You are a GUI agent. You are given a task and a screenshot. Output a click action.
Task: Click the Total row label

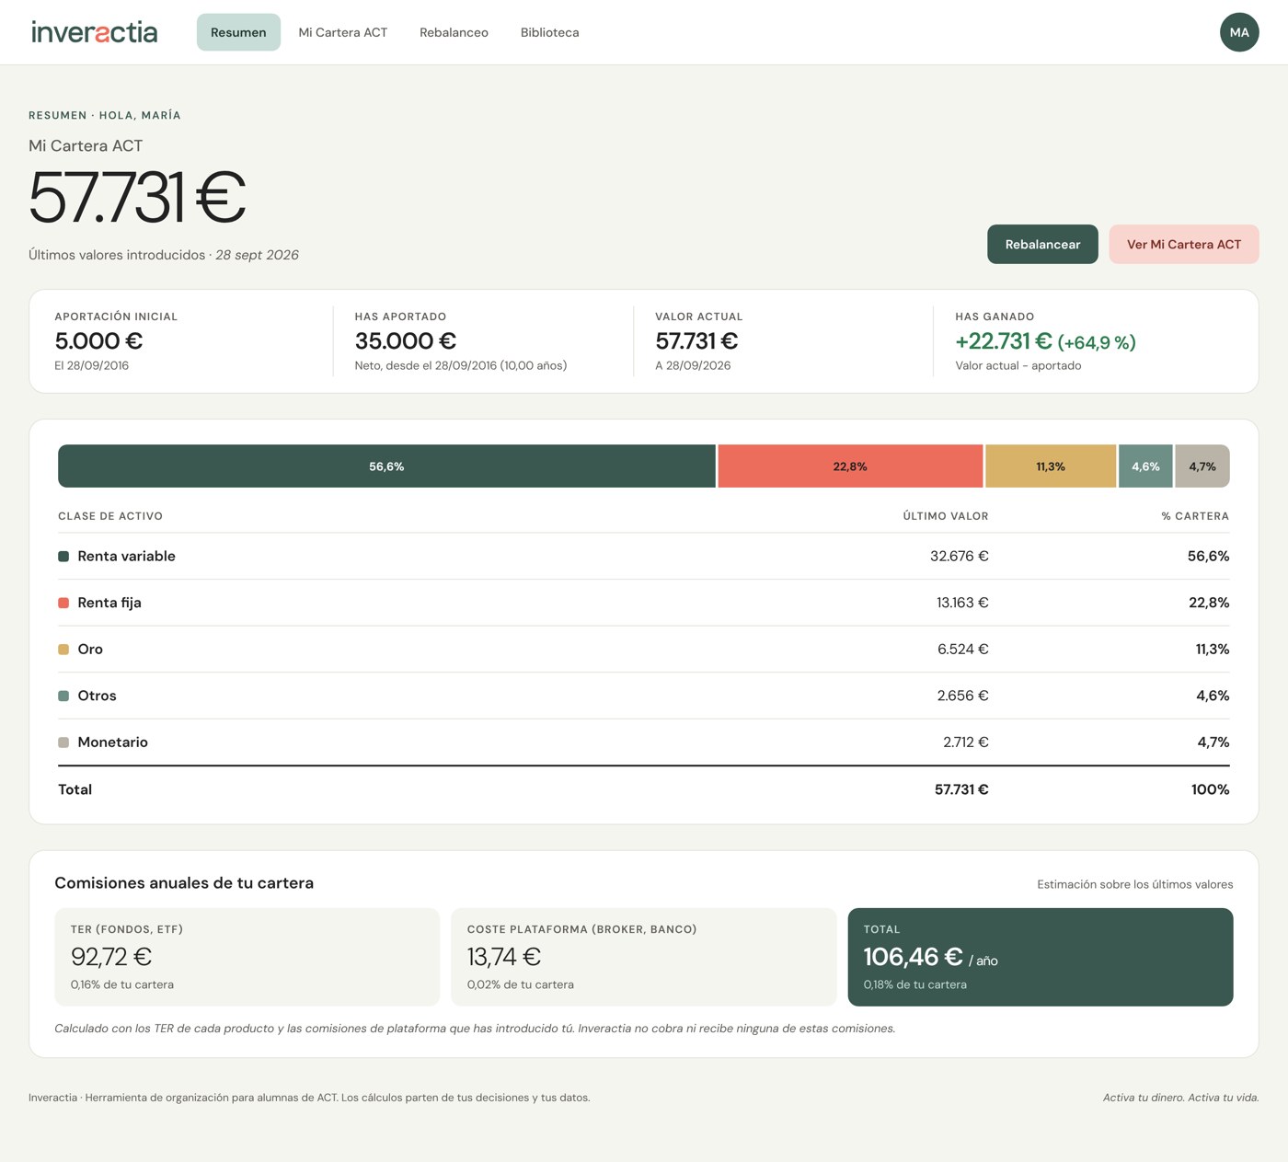click(x=75, y=789)
